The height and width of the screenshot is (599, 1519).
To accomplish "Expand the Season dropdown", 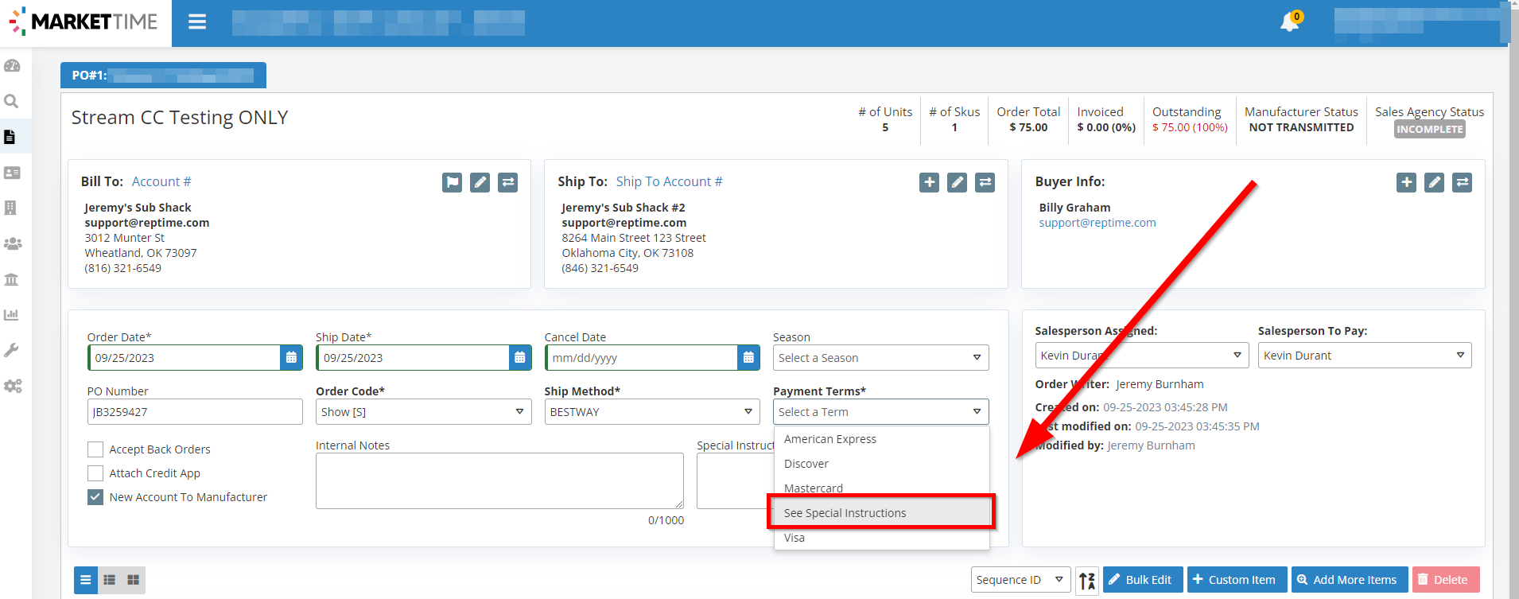I will [880, 358].
